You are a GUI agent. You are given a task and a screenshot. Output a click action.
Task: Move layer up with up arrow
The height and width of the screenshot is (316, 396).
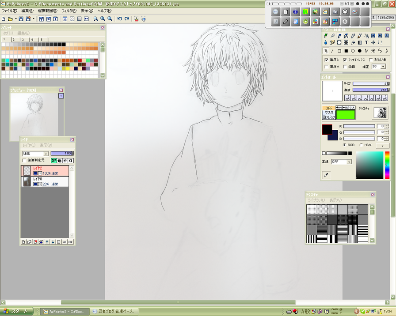(x=47, y=242)
